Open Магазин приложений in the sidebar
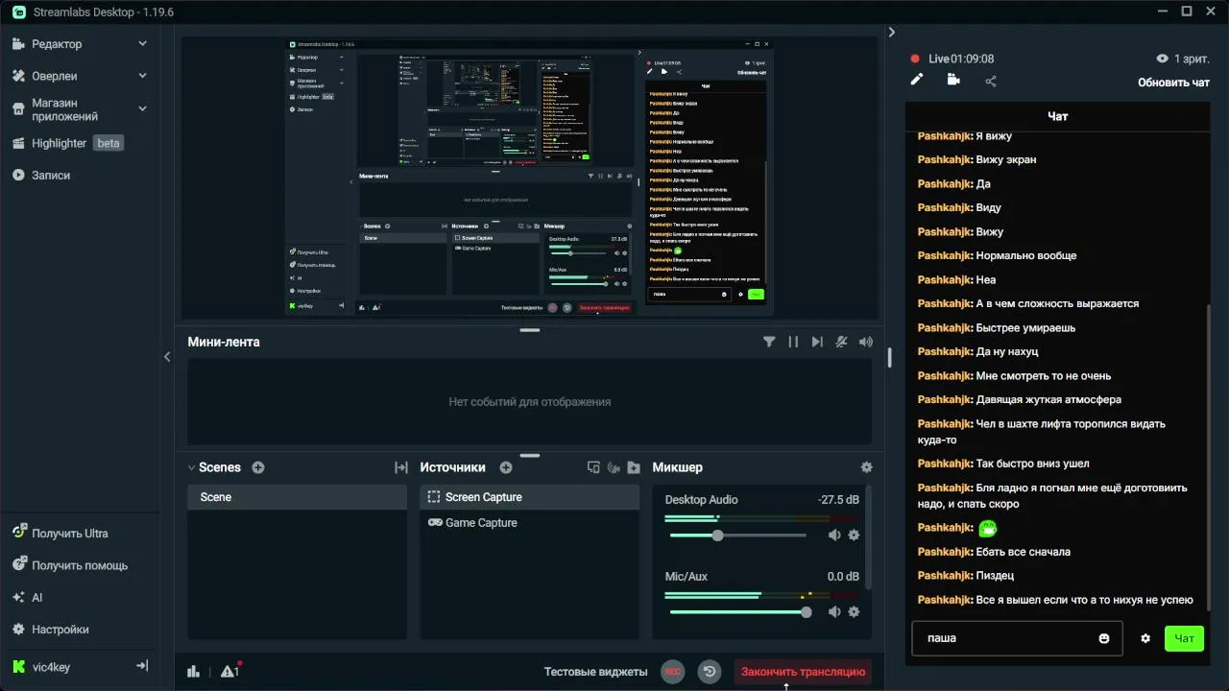 64,109
